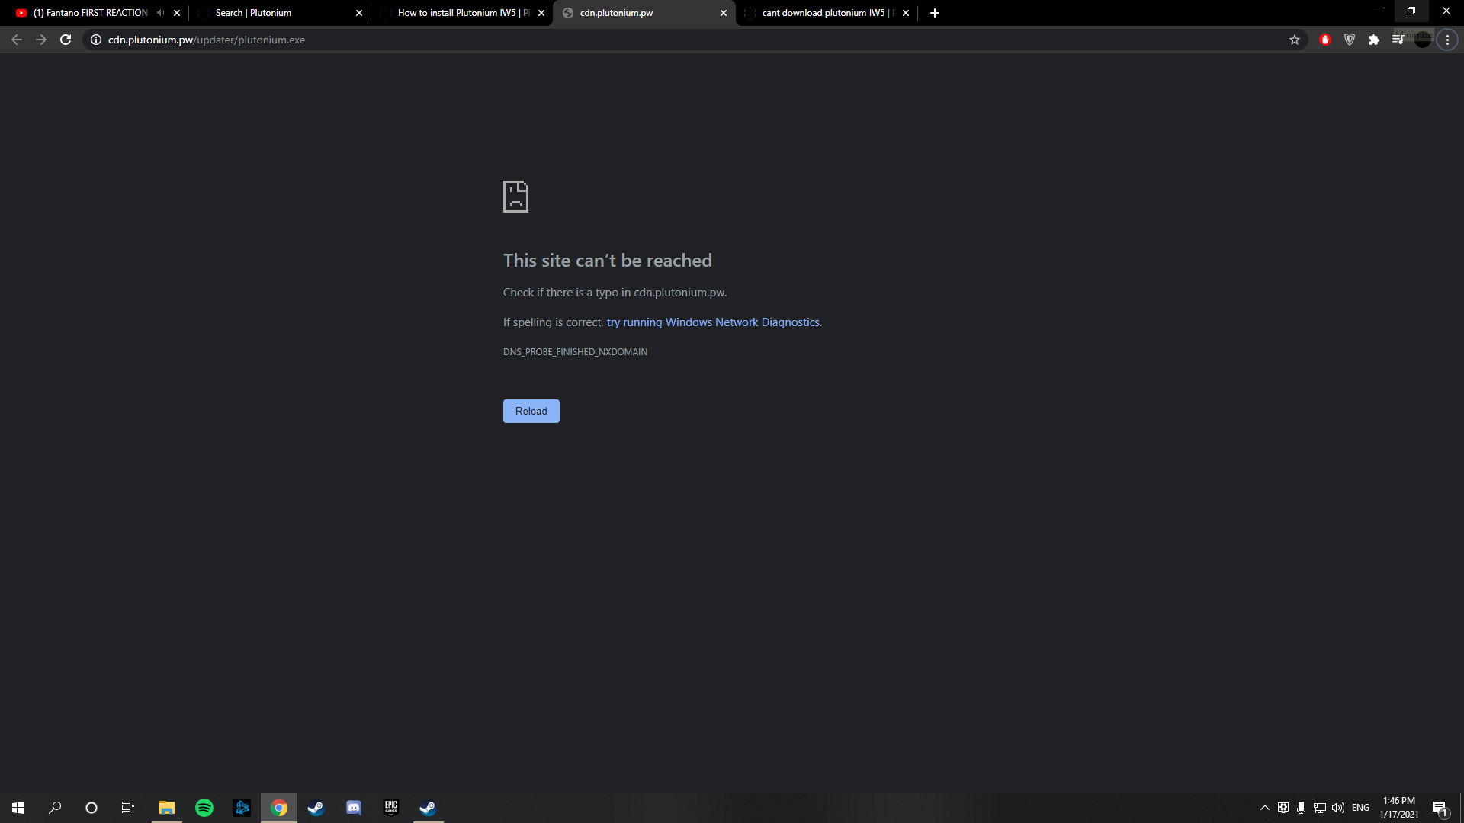Viewport: 1464px width, 823px height.
Task: Open the running Steam window taskbar icon
Action: pos(428,808)
